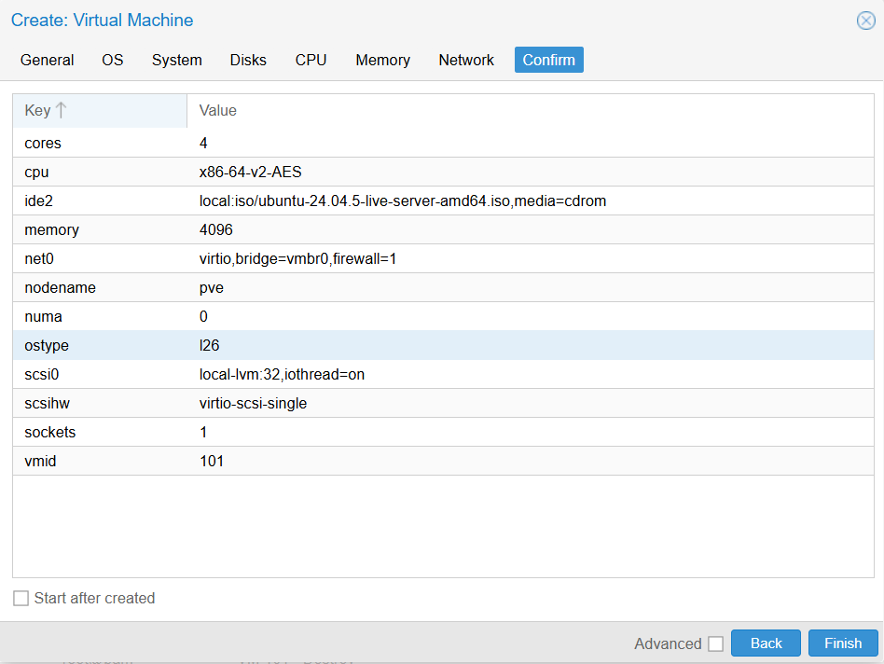Select the cpu key cell
This screenshot has height=664, width=884.
(100, 172)
